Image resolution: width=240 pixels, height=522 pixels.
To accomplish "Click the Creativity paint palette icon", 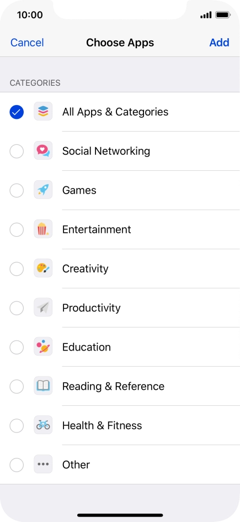I will [x=43, y=269].
